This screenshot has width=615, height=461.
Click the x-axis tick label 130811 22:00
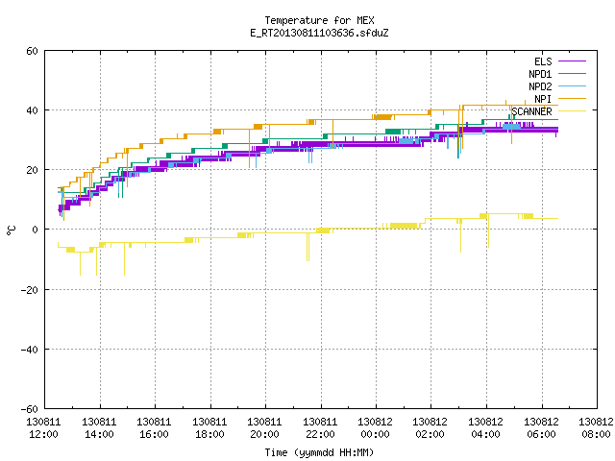320,428
